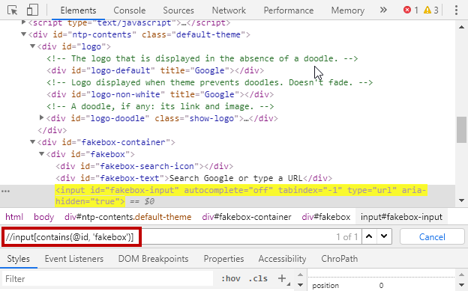Toggle the .cls element classes panel
The height and width of the screenshot is (291, 468).
tap(258, 278)
